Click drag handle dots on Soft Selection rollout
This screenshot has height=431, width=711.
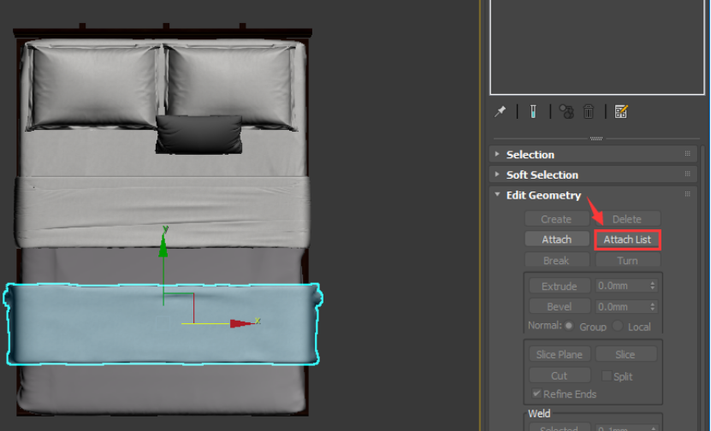click(x=687, y=174)
